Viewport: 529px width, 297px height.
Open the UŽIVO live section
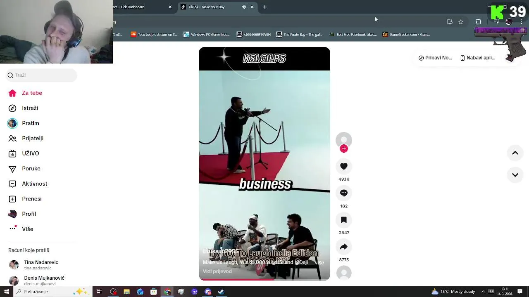pos(24,153)
